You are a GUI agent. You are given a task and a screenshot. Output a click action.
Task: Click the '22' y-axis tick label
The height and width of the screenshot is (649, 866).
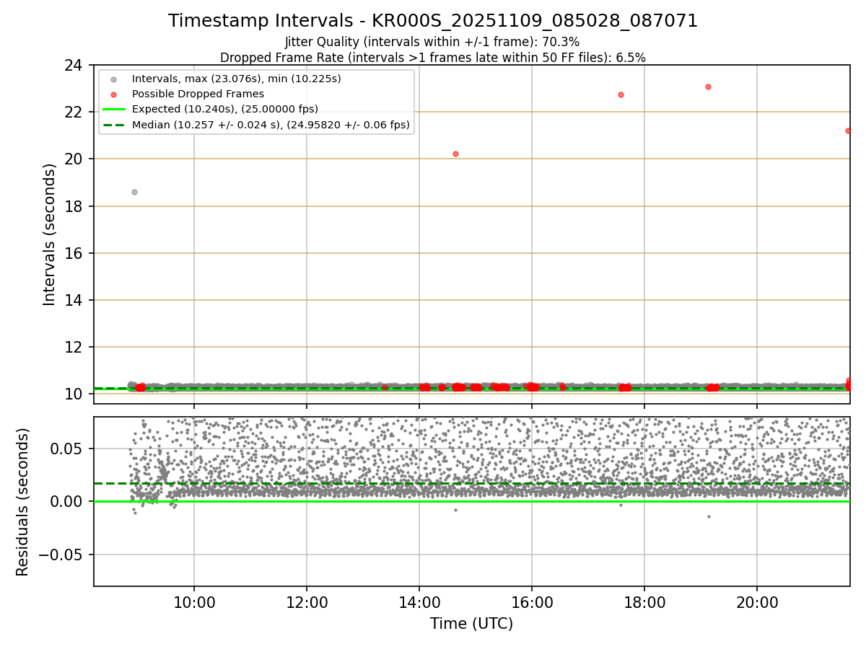pyautogui.click(x=73, y=112)
